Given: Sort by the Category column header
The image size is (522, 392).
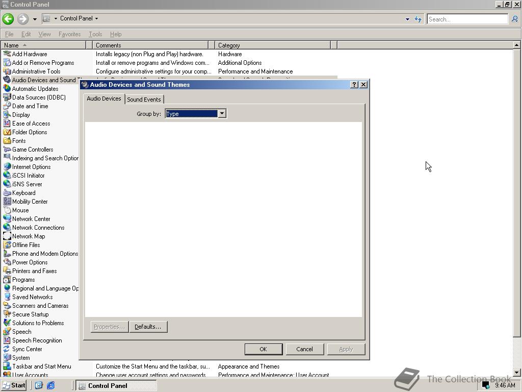Looking at the screenshot, I should point(273,45).
